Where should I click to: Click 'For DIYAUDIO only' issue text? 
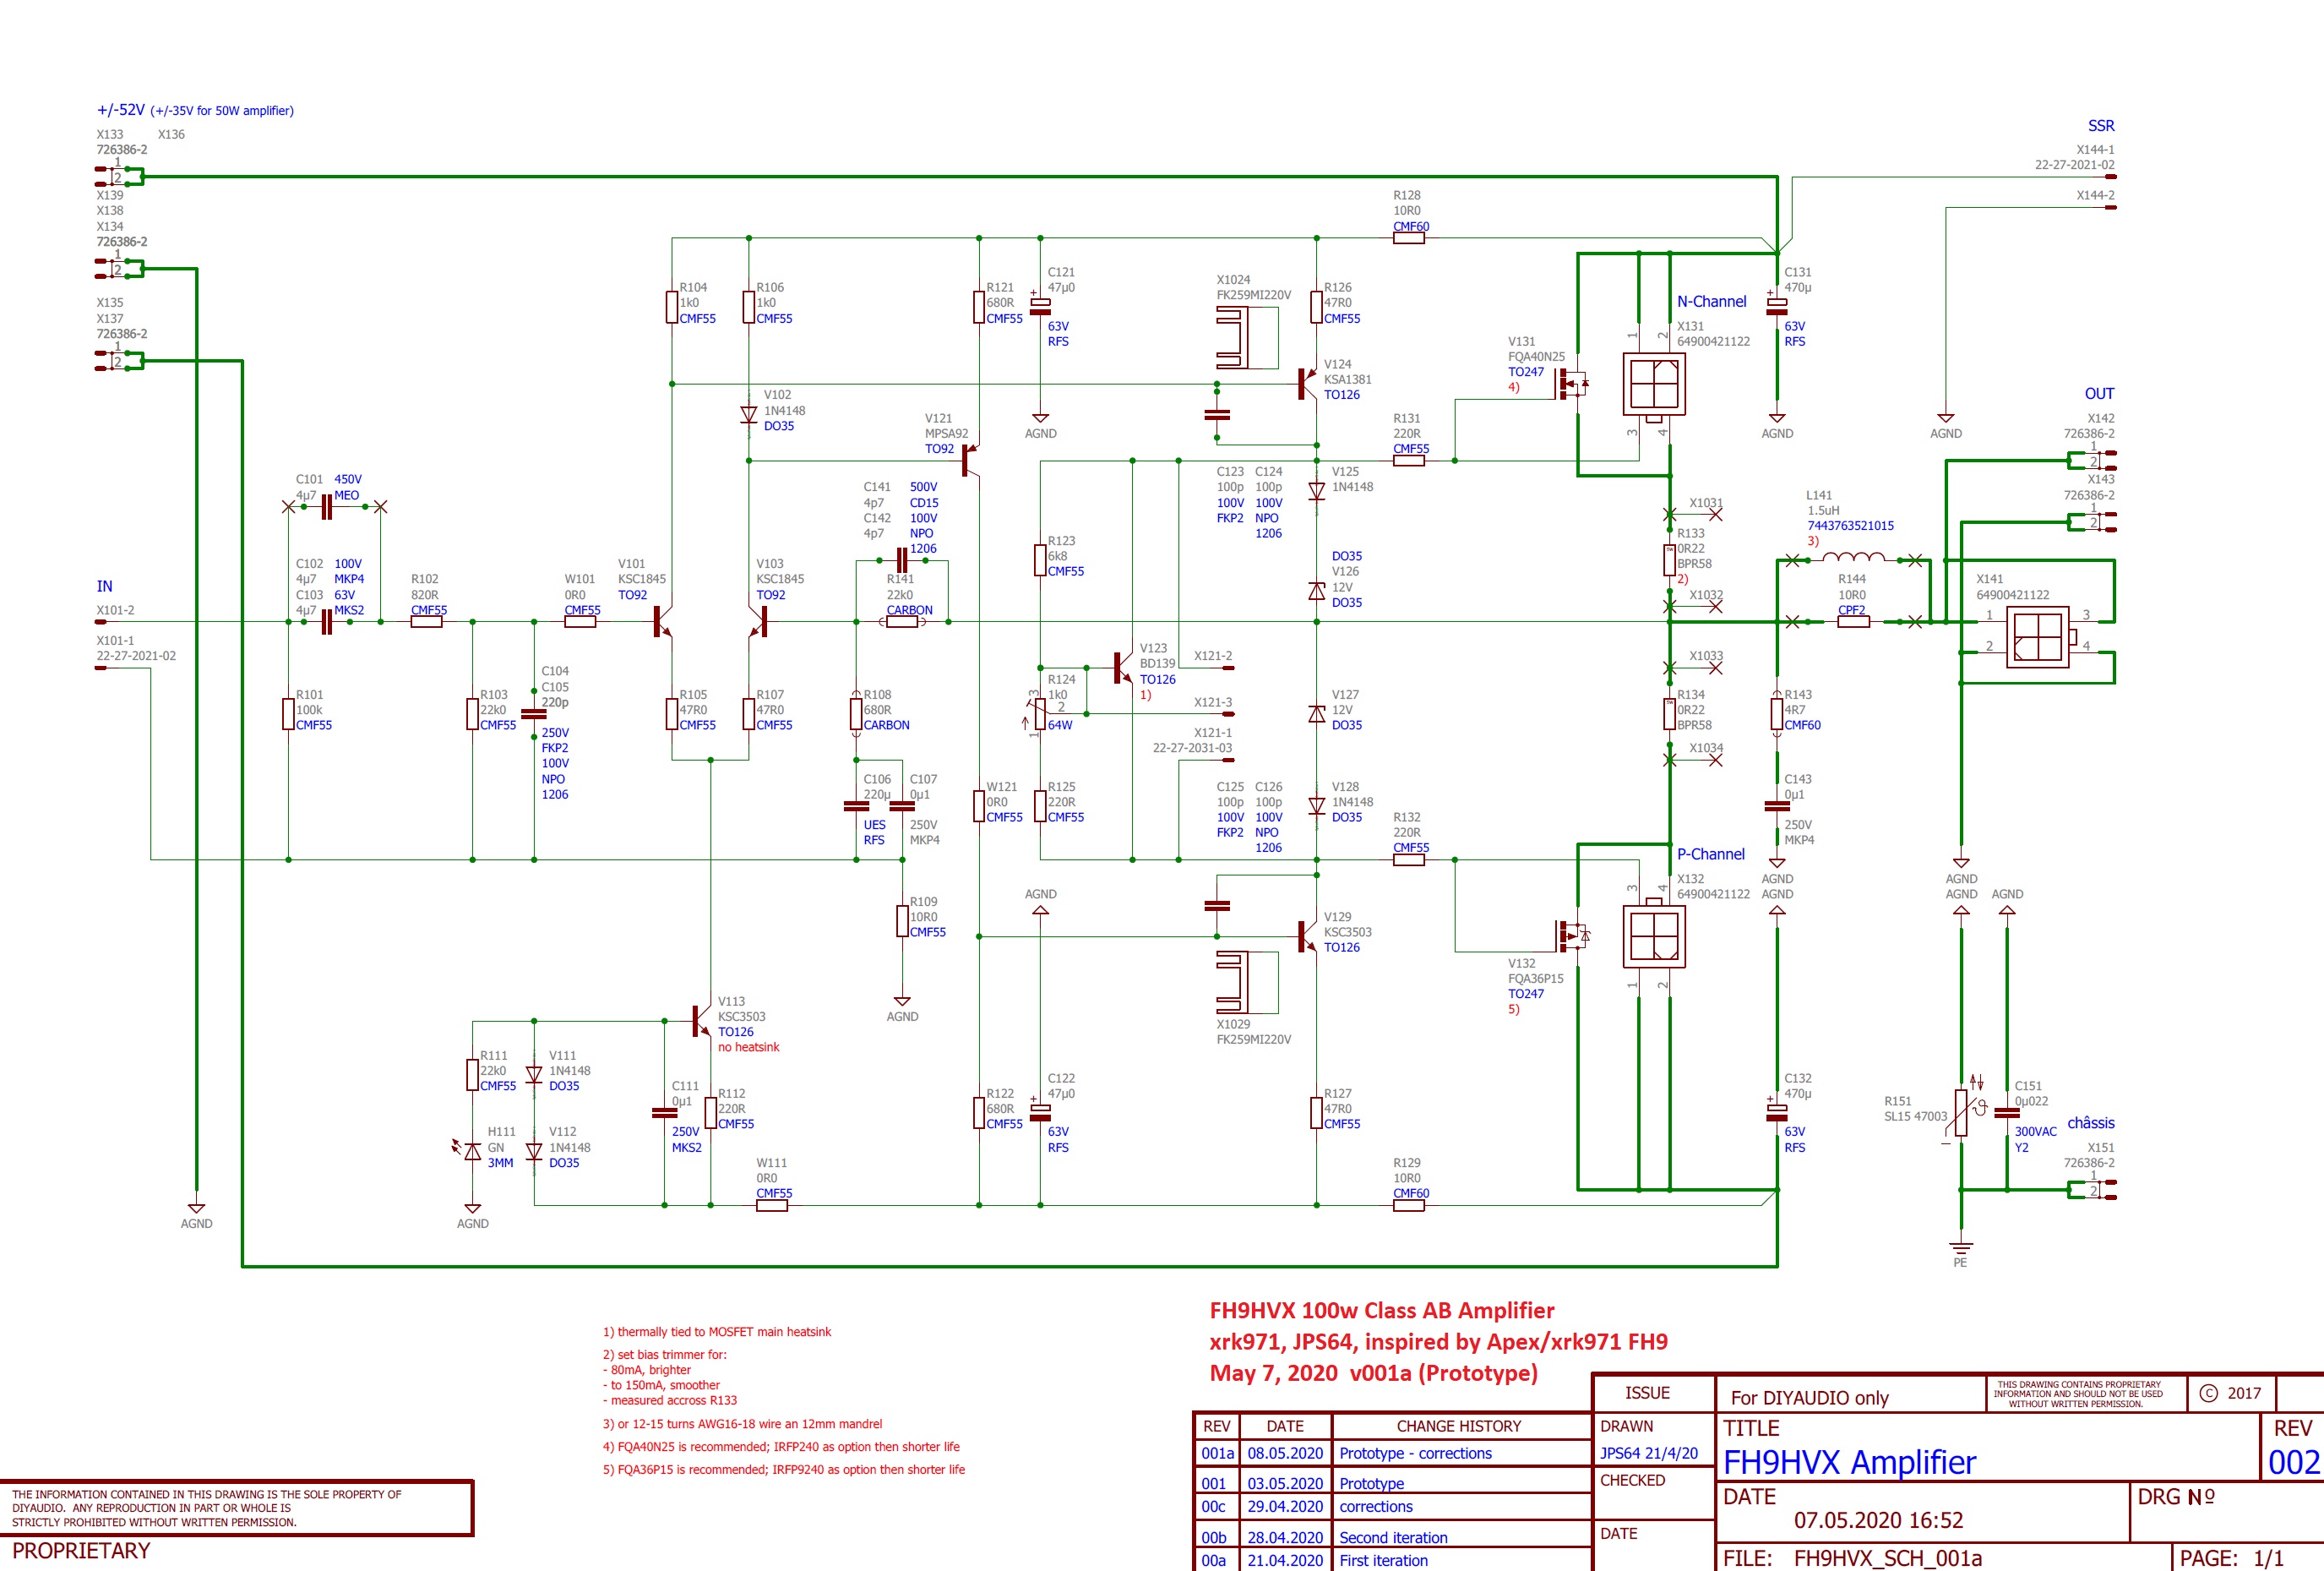coord(1809,1398)
